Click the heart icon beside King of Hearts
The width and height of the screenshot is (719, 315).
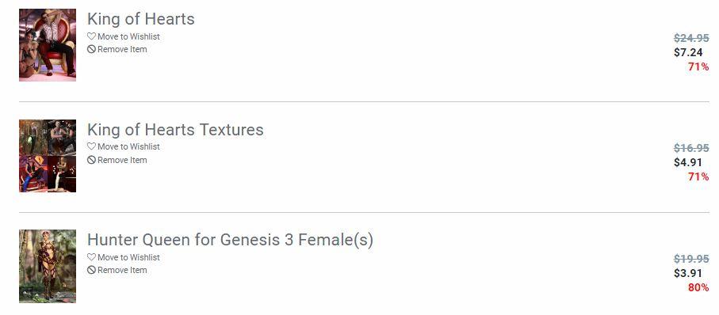pyautogui.click(x=92, y=36)
